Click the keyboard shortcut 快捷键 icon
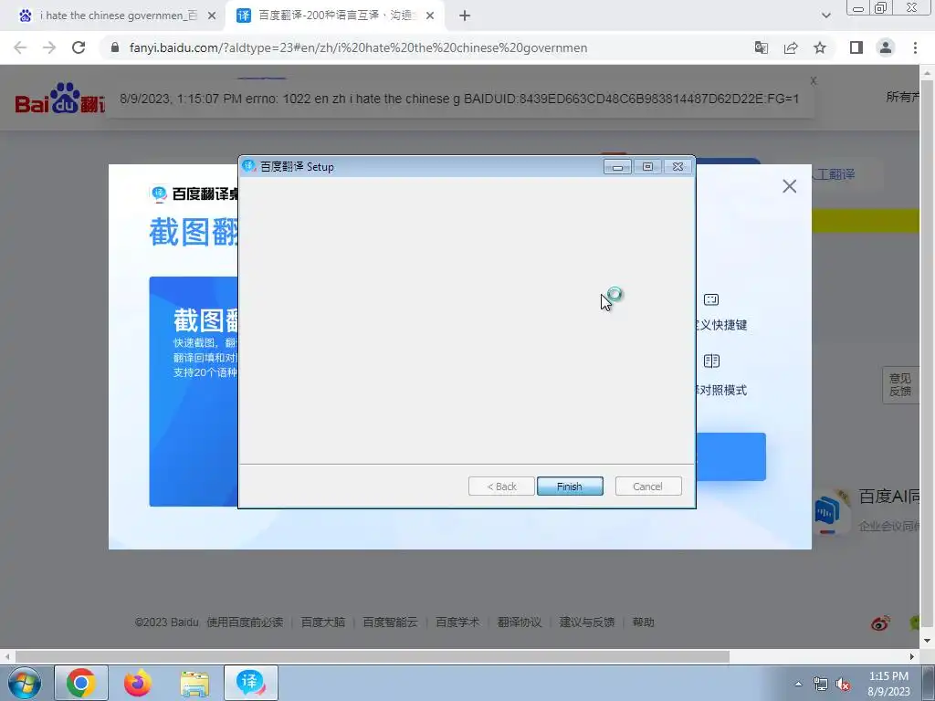The width and height of the screenshot is (935, 701). pos(711,299)
